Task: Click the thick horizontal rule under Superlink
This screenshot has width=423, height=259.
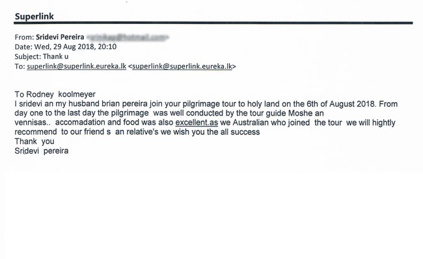Action: click(x=213, y=23)
